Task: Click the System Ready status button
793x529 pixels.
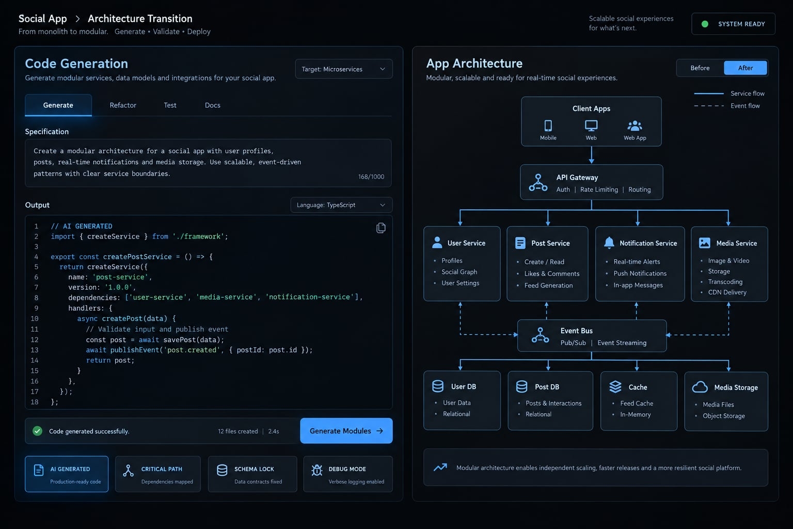Action: [733, 24]
